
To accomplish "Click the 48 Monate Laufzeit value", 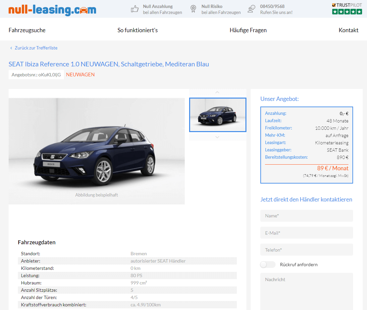I will tap(337, 121).
